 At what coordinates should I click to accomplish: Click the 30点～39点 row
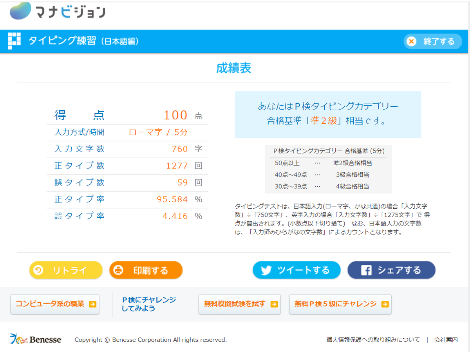(x=328, y=186)
